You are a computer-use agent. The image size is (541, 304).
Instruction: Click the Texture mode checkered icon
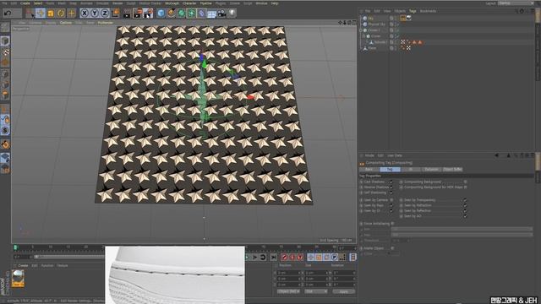[5, 52]
